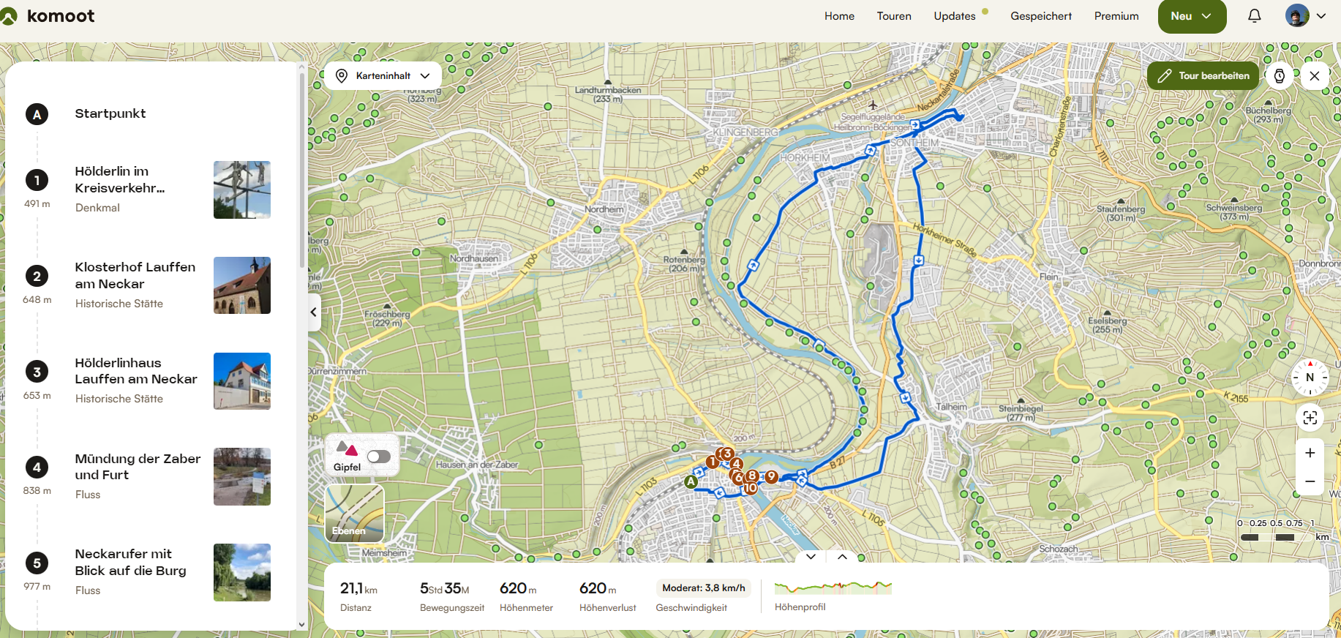The height and width of the screenshot is (638, 1341).
Task: Collapse the stats panel with the down chevron
Action: click(811, 557)
